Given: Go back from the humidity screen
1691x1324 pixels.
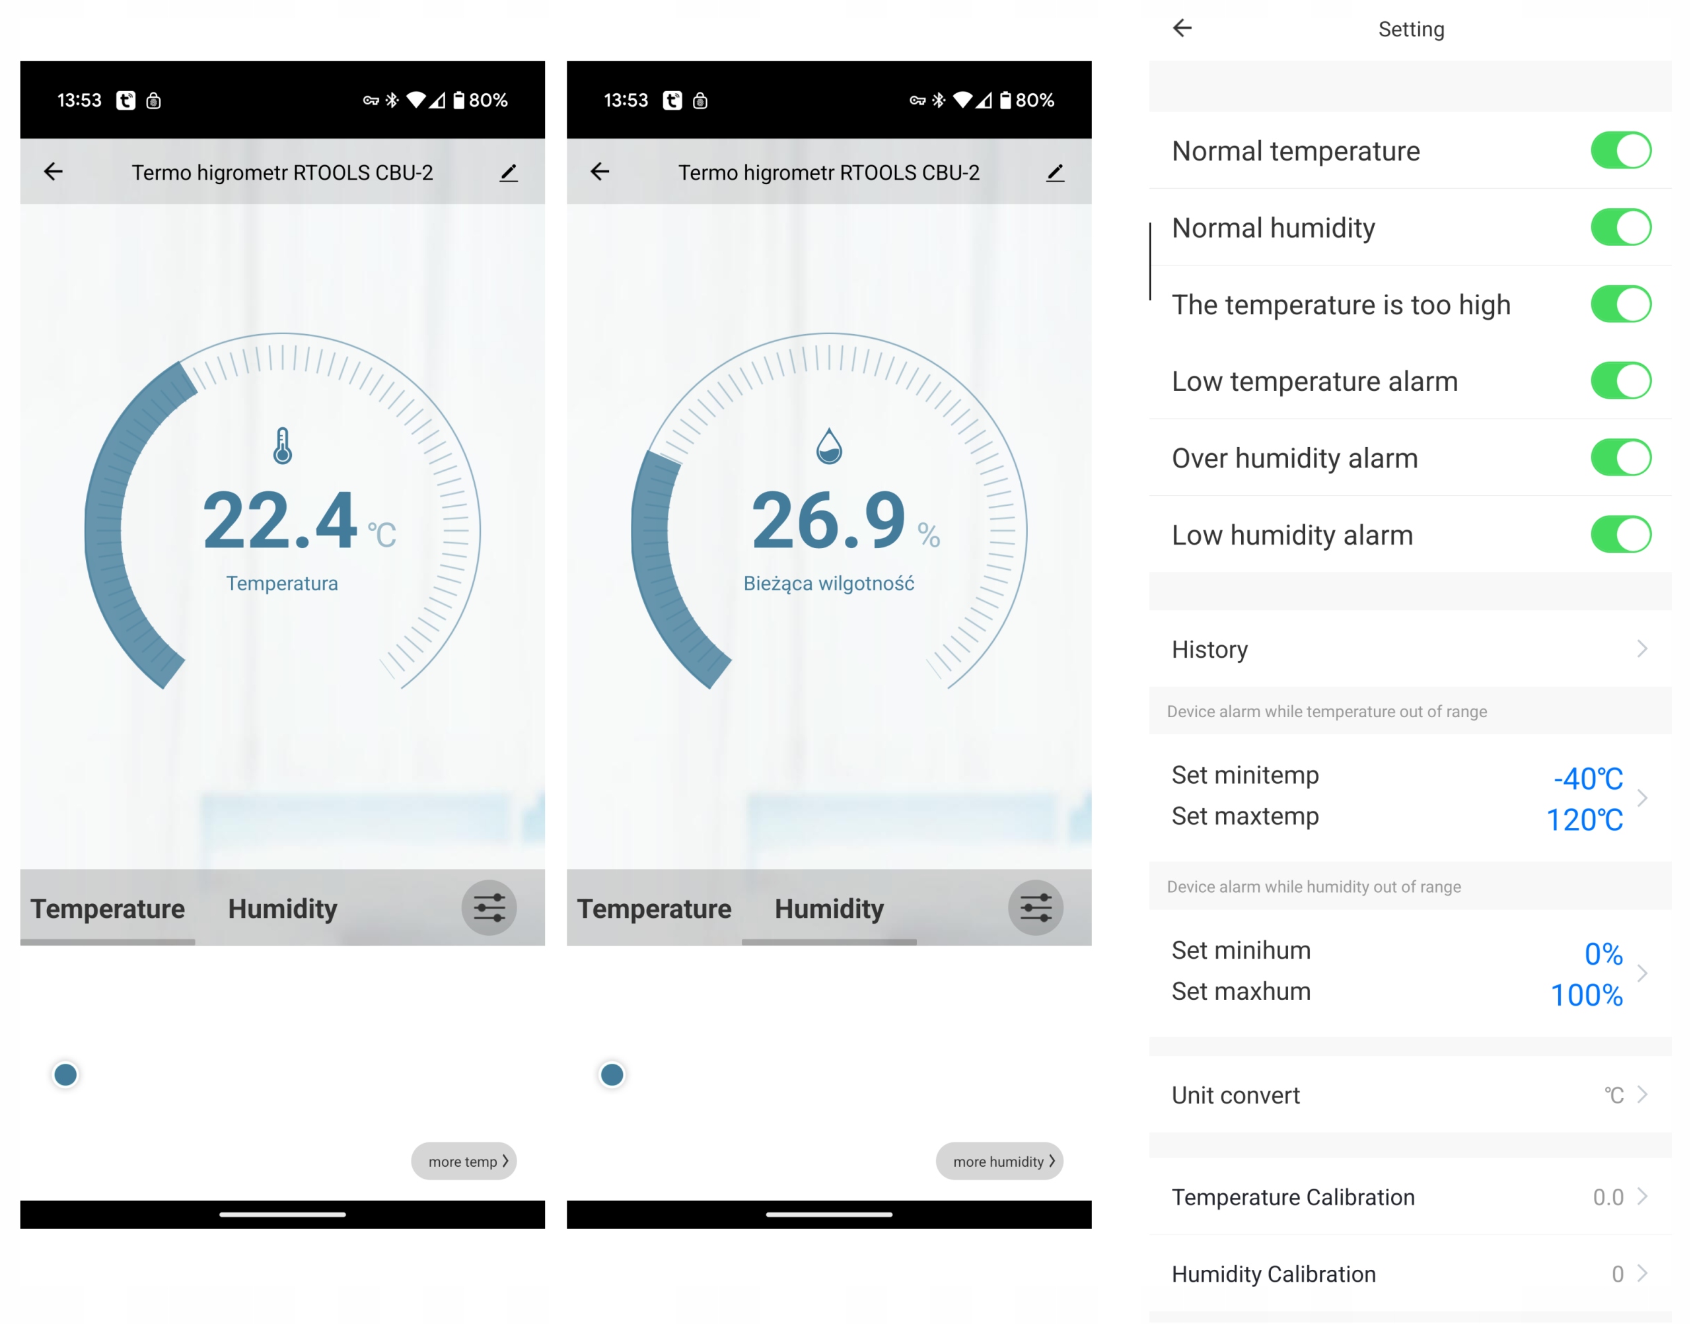Looking at the screenshot, I should (599, 171).
